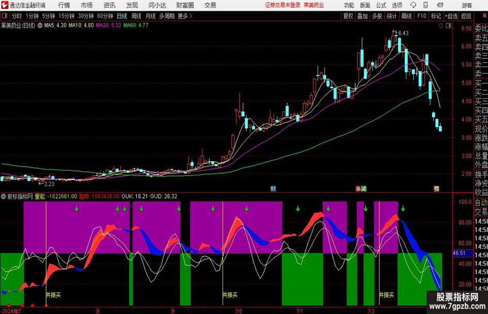
Task: Click the yellow 自动 label in right panel
Action: click(481, 203)
